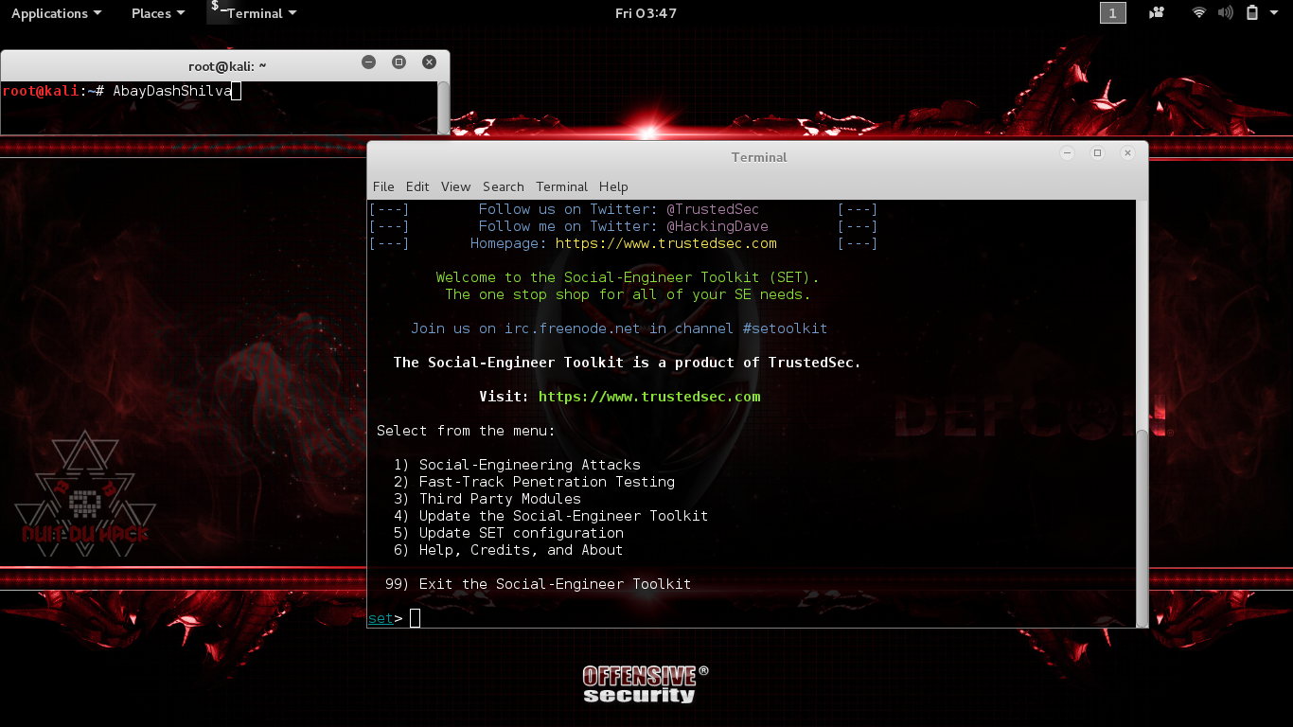The width and height of the screenshot is (1293, 727).
Task: Click the workspace indicator numbered 1
Action: point(1113,13)
